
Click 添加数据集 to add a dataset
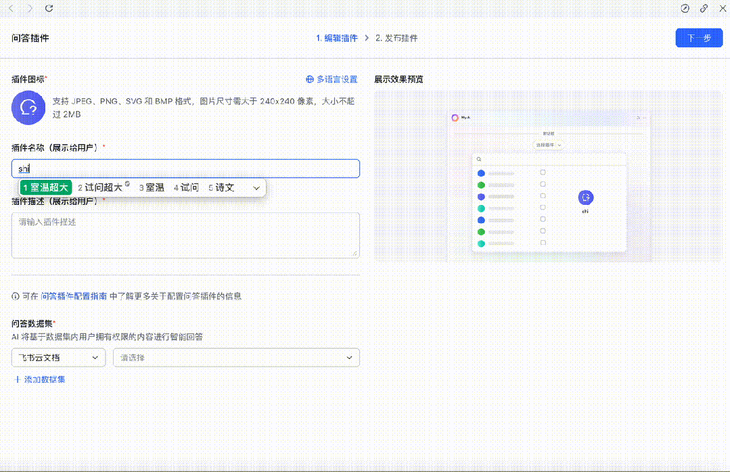point(39,379)
